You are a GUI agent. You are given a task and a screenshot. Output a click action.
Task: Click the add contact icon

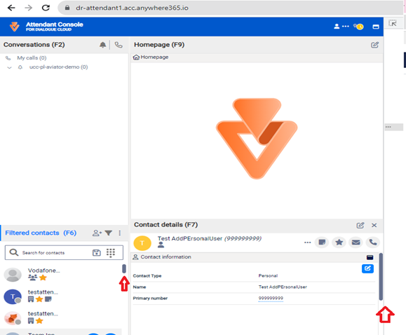pos(97,233)
